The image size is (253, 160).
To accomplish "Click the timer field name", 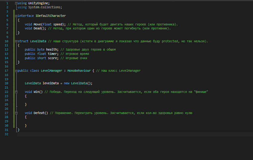I will click(x=53, y=54).
